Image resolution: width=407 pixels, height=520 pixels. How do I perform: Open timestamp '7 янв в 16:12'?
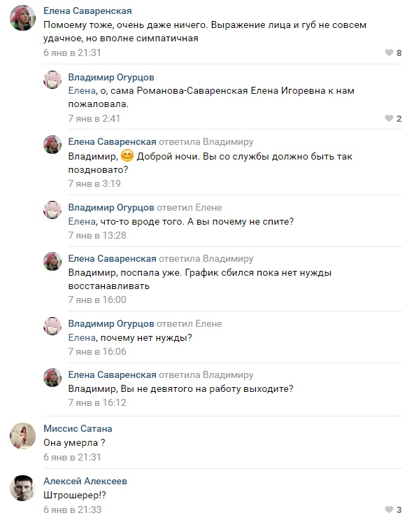click(97, 402)
